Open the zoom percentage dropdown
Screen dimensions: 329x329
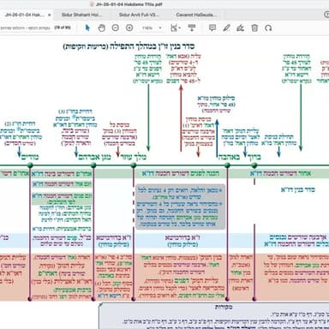click(160, 28)
